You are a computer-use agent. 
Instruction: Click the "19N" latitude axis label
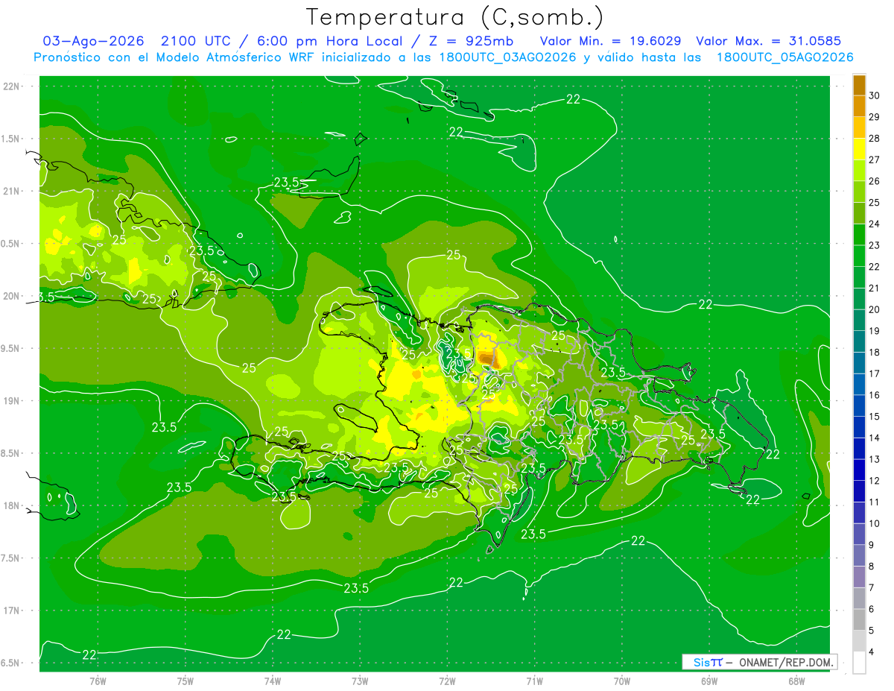click(10, 400)
